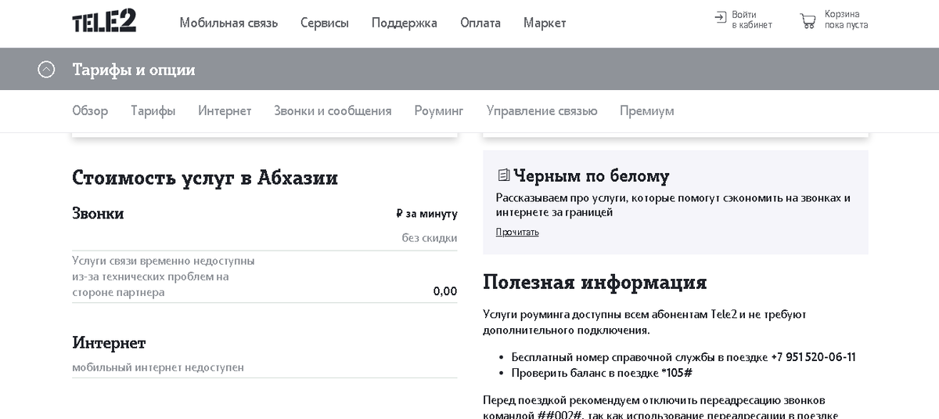Switch to the Роуминг tab
The image size is (939, 419).
click(x=439, y=111)
